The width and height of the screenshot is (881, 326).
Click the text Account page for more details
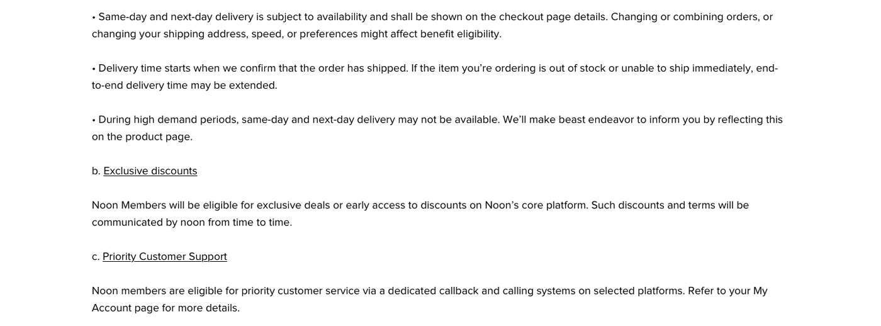click(x=166, y=308)
